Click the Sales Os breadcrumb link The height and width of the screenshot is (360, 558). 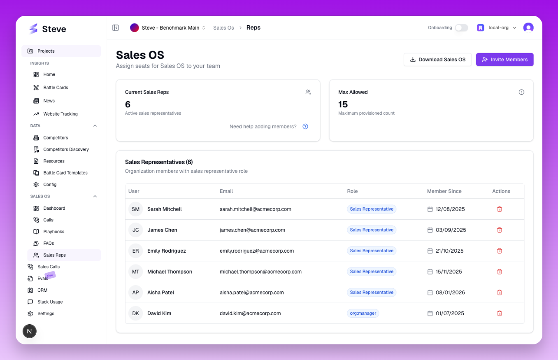[223, 28]
